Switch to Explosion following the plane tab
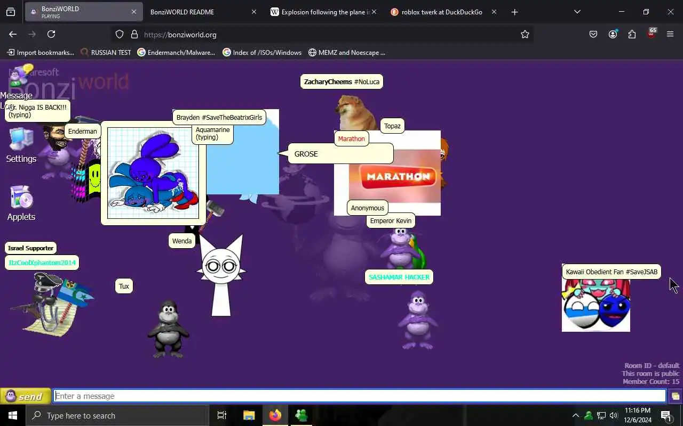The image size is (683, 426). [x=324, y=12]
